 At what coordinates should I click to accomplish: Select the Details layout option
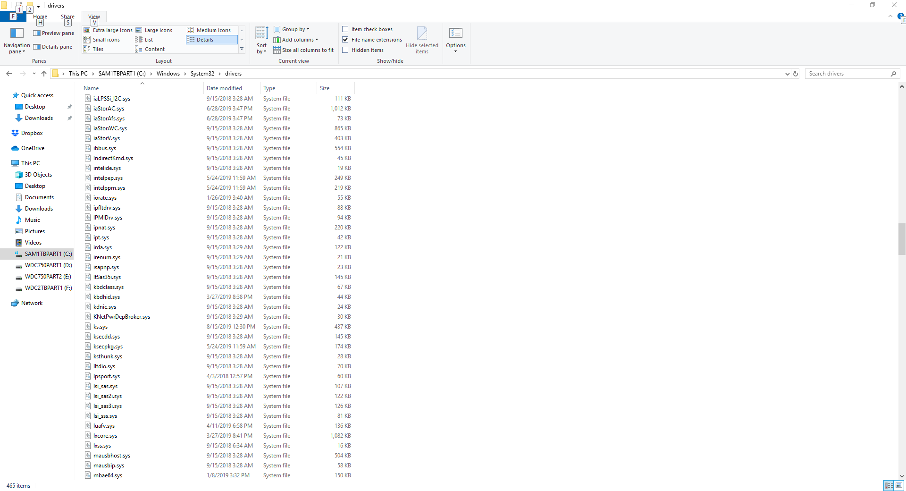coord(212,40)
